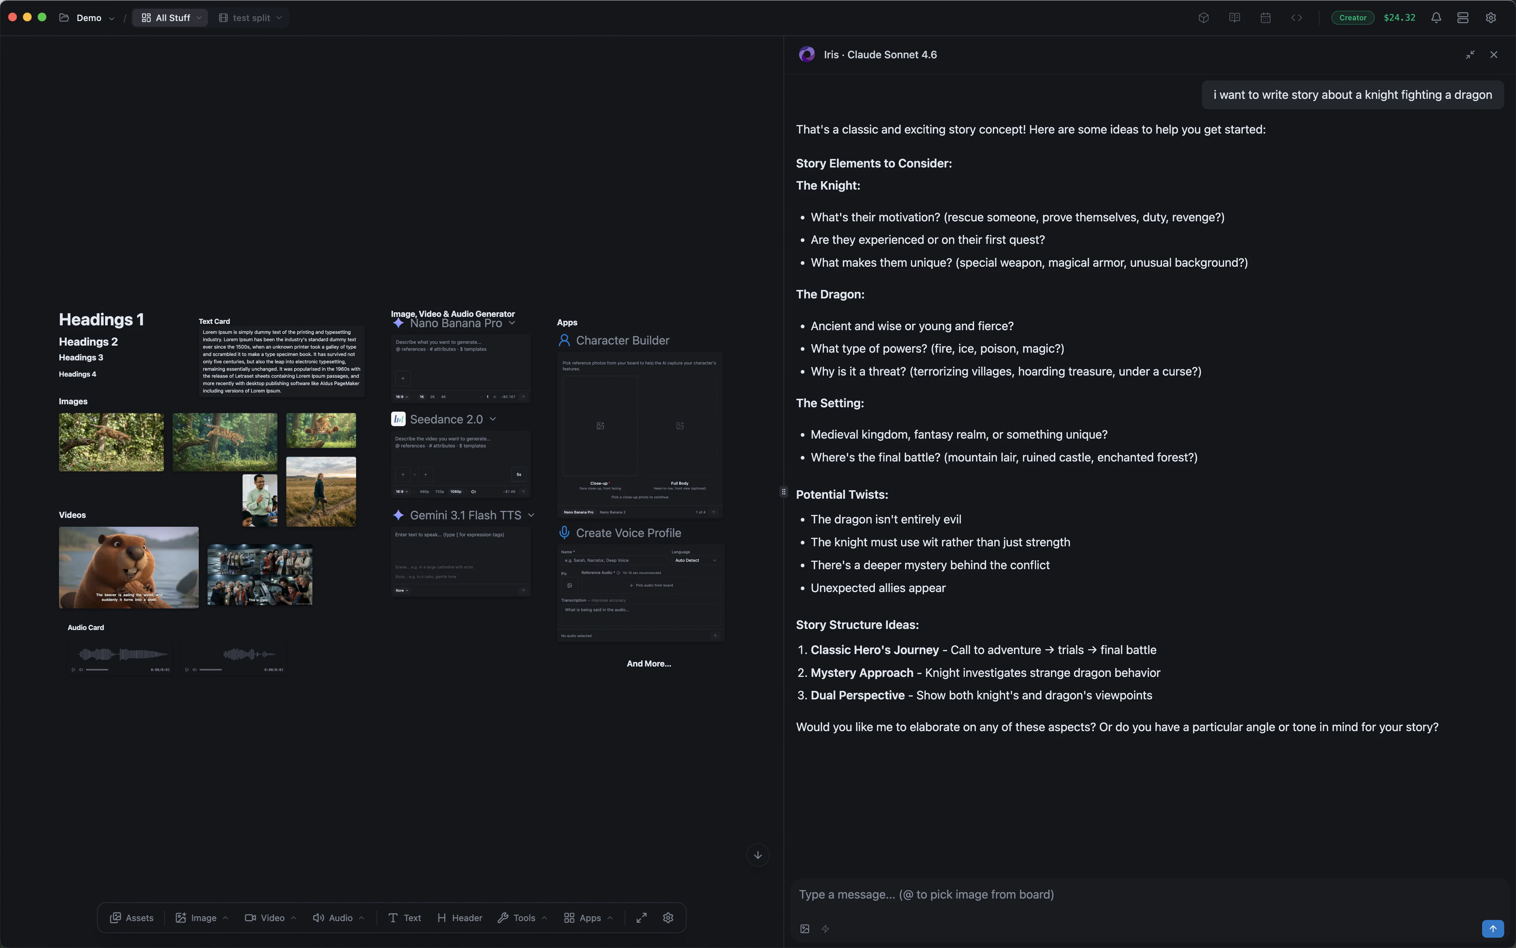
Task: Open the All Stuff board menu
Action: (x=170, y=18)
